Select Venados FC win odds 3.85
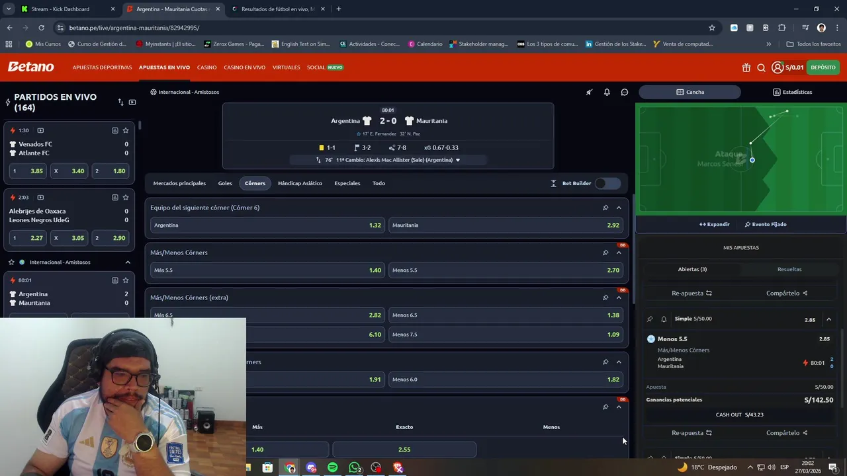 click(28, 171)
